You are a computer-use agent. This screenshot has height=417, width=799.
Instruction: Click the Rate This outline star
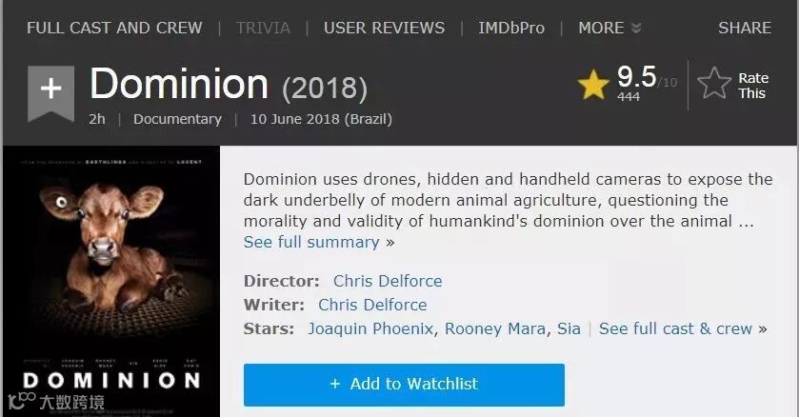pos(714,85)
